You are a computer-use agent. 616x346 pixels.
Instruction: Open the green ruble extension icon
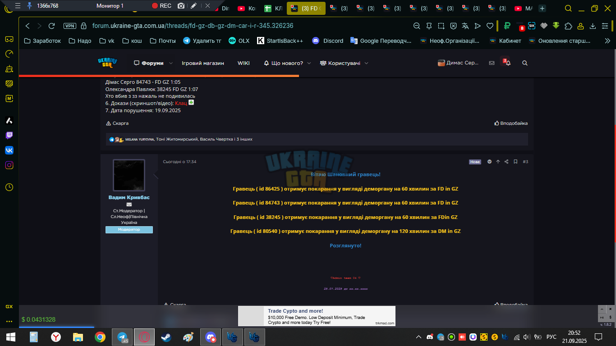pos(507,26)
